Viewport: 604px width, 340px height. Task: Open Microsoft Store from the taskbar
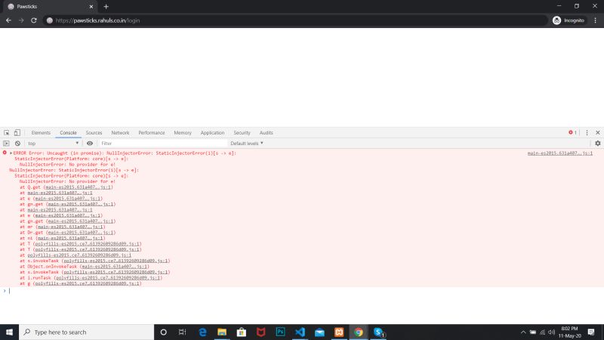pyautogui.click(x=242, y=332)
